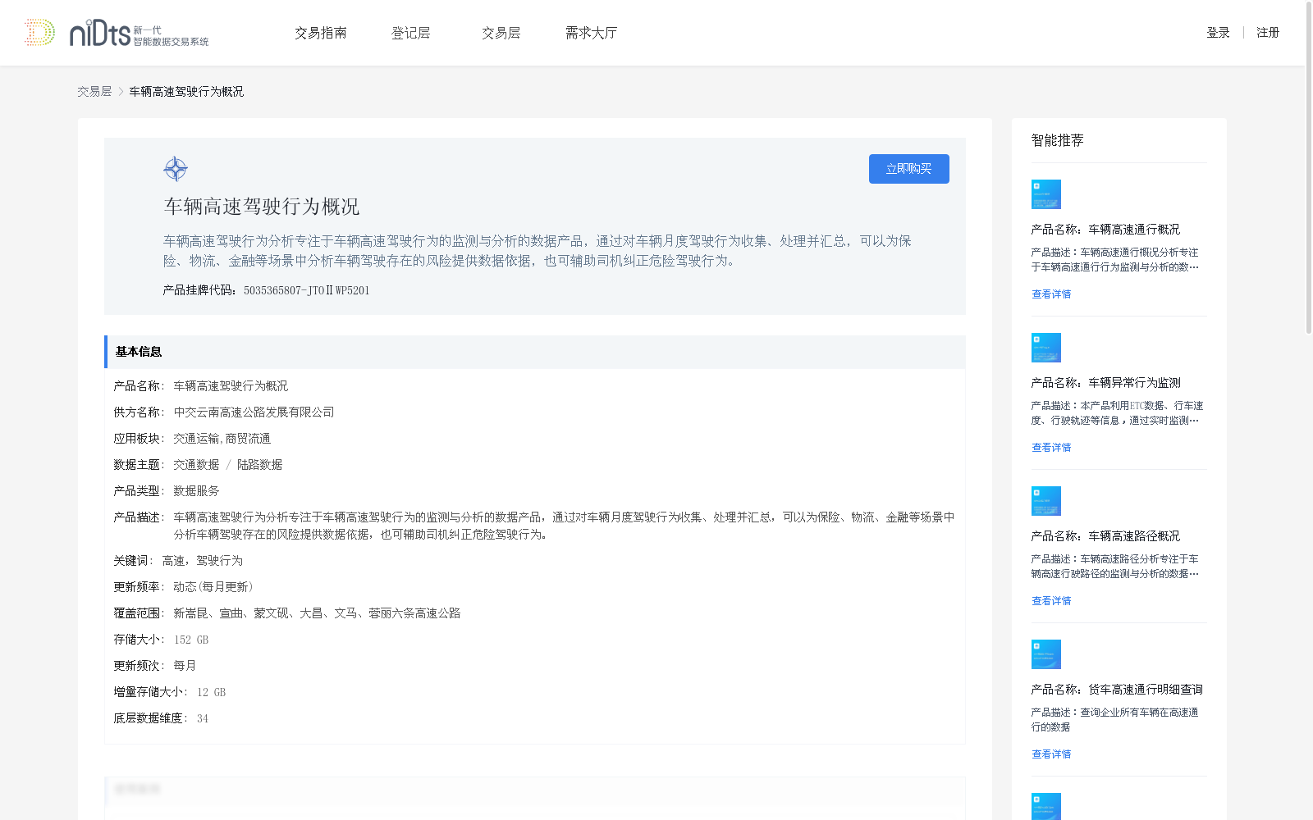This screenshot has height=820, width=1313.
Task: Select the product code 5035365807-JTOⅡWP5201
Action: coord(307,290)
